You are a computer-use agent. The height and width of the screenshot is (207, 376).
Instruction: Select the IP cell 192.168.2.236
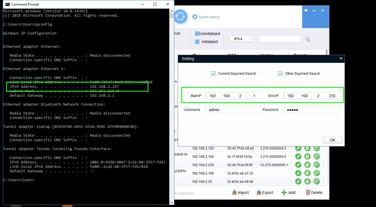(203, 165)
